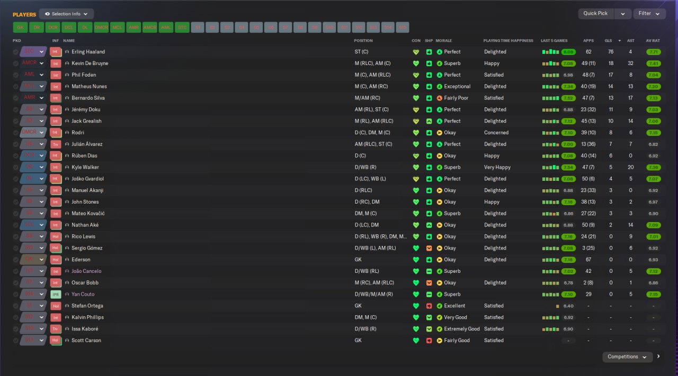Screen dimensions: 678x376
Task: Click Kyle Walker's 7.54 last game rating
Action: click(569, 168)
